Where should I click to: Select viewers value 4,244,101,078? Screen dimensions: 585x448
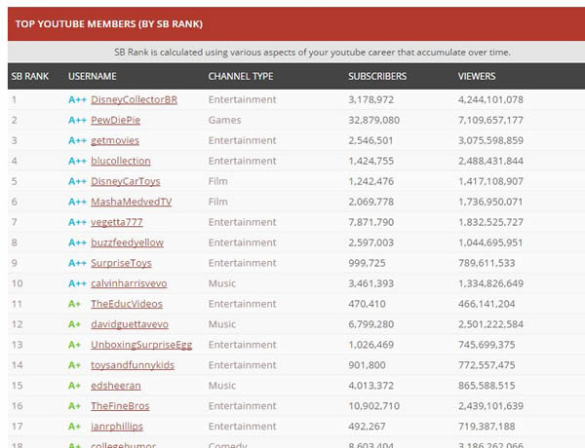[x=490, y=100]
